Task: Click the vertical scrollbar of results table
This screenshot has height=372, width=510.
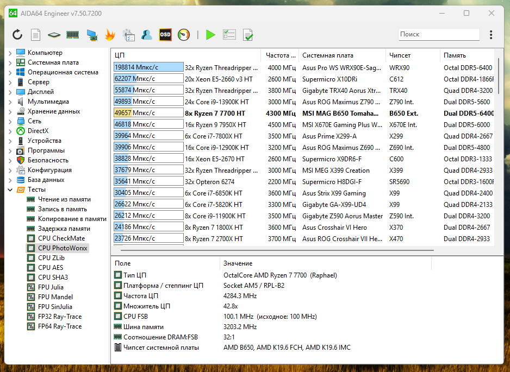Action: tap(499, 77)
